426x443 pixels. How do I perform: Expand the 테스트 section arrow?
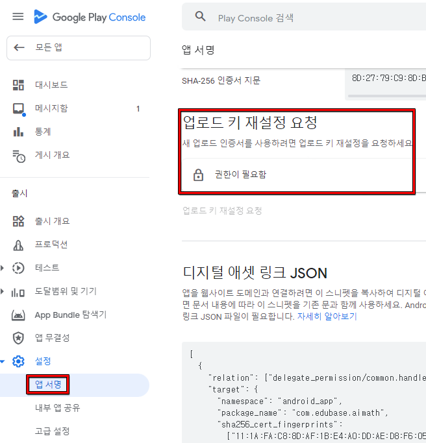click(2, 268)
